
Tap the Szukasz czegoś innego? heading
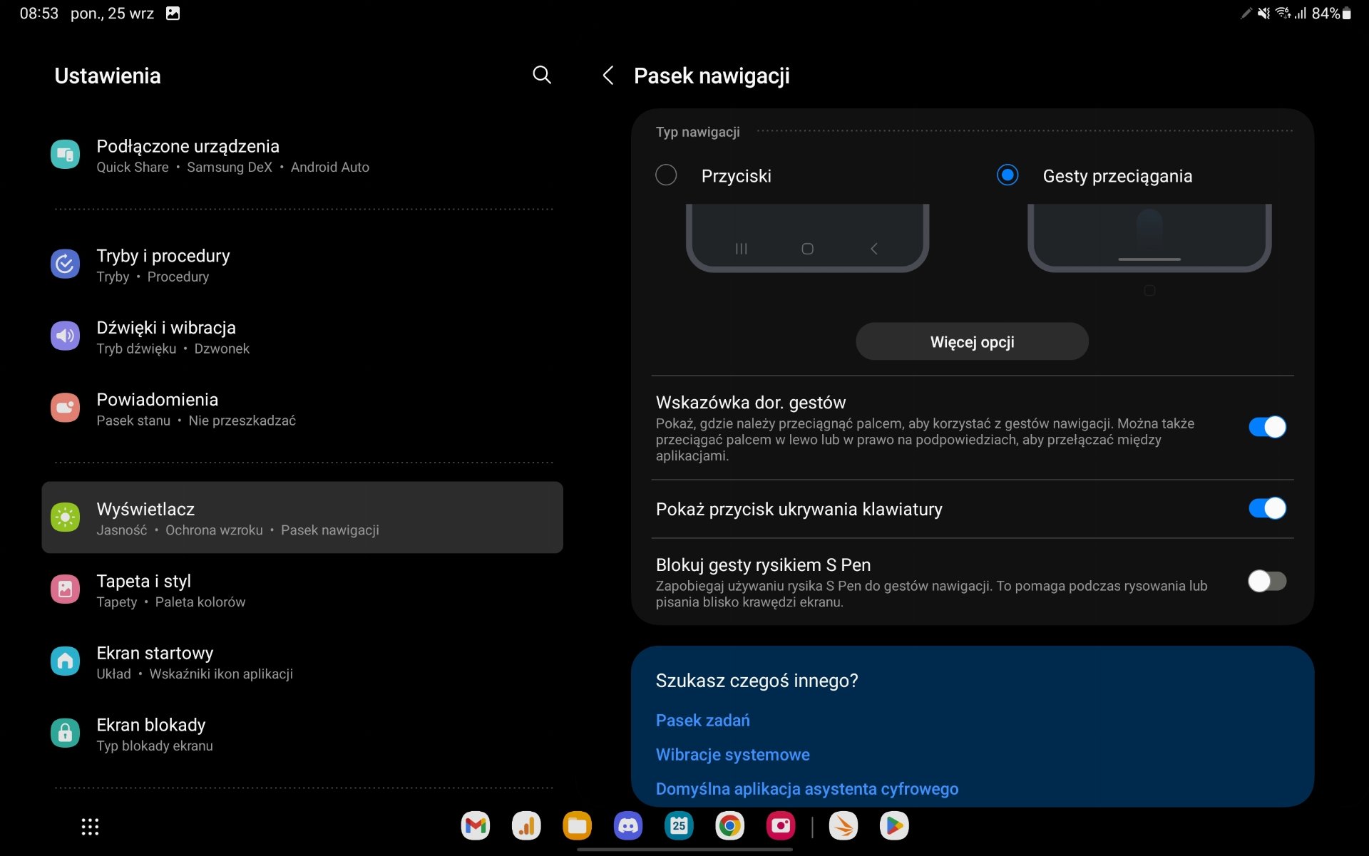pos(757,681)
